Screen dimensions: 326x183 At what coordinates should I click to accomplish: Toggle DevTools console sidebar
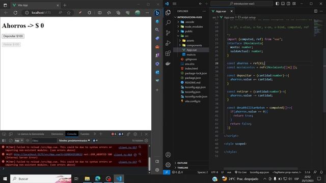(x=4, y=140)
